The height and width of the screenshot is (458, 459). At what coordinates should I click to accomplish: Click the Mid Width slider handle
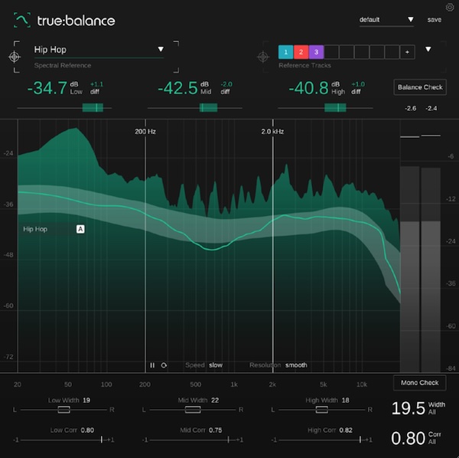(x=193, y=410)
